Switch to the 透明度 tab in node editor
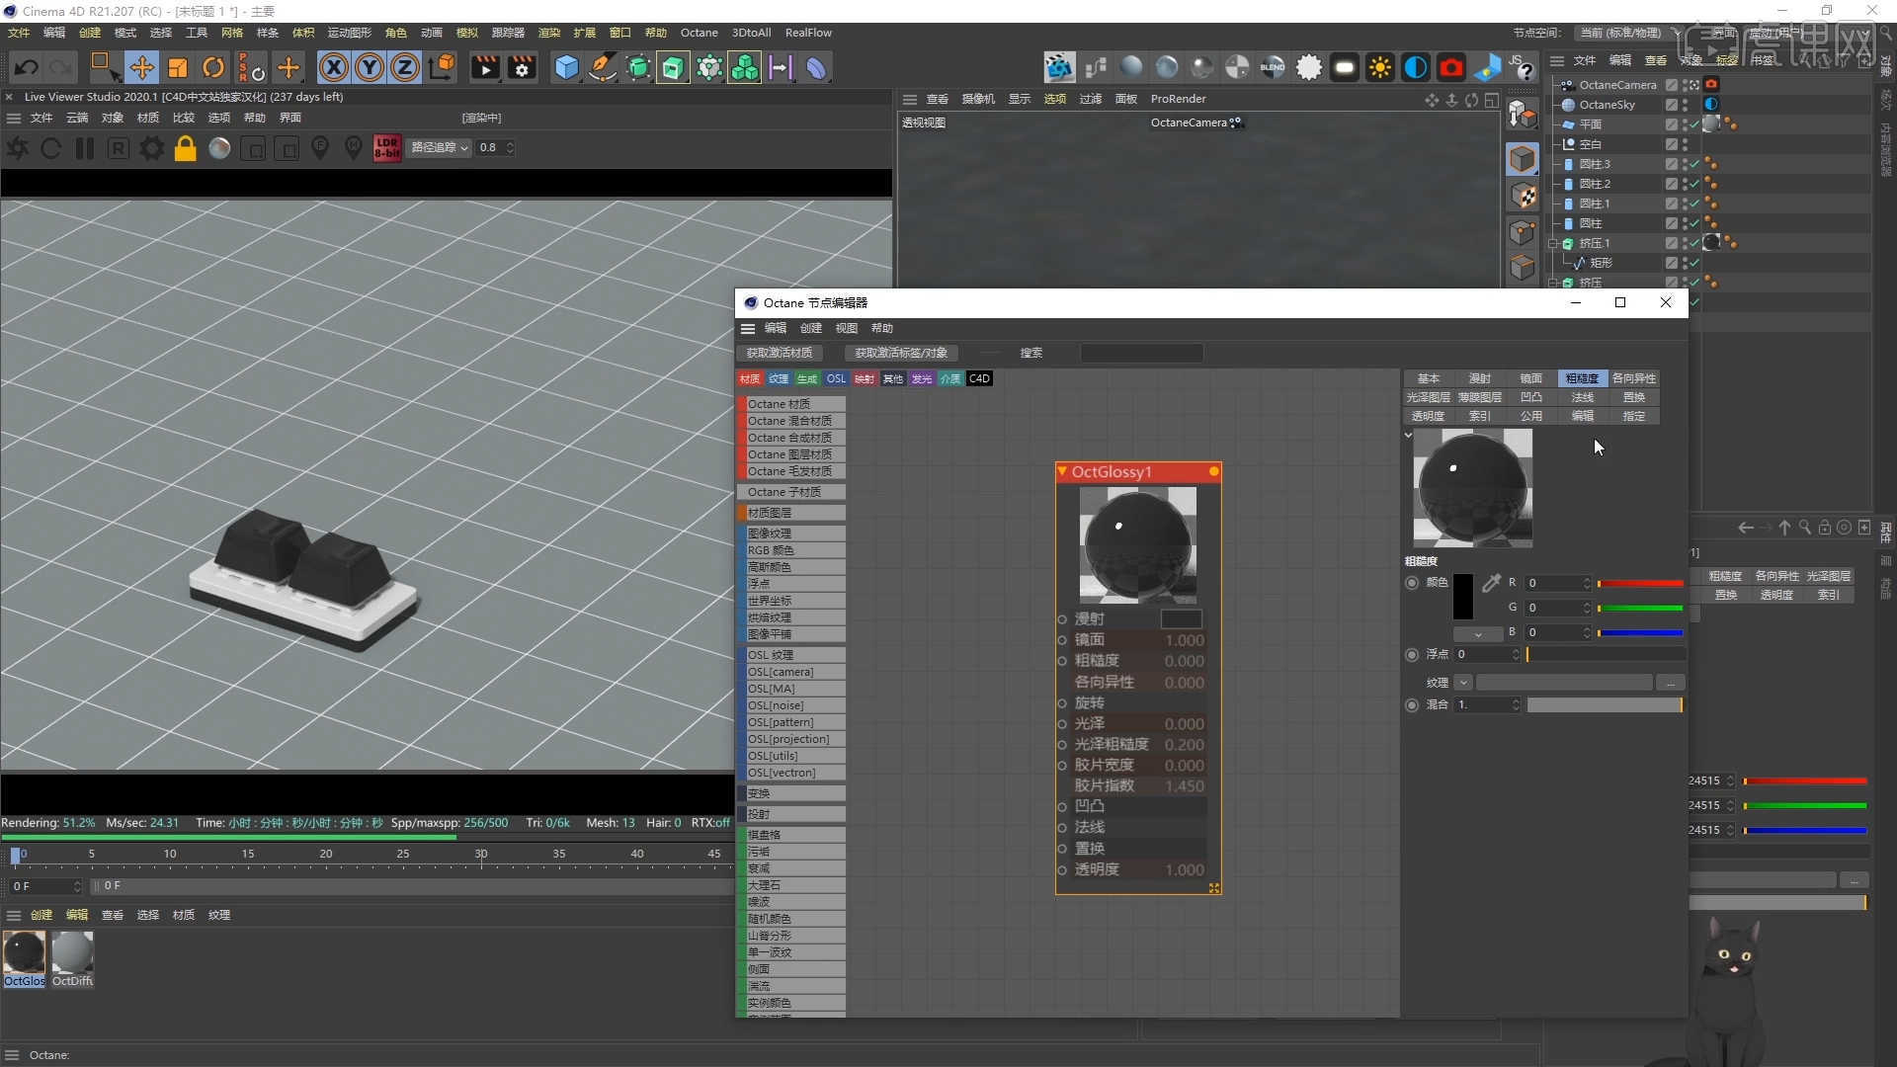 1428,416
